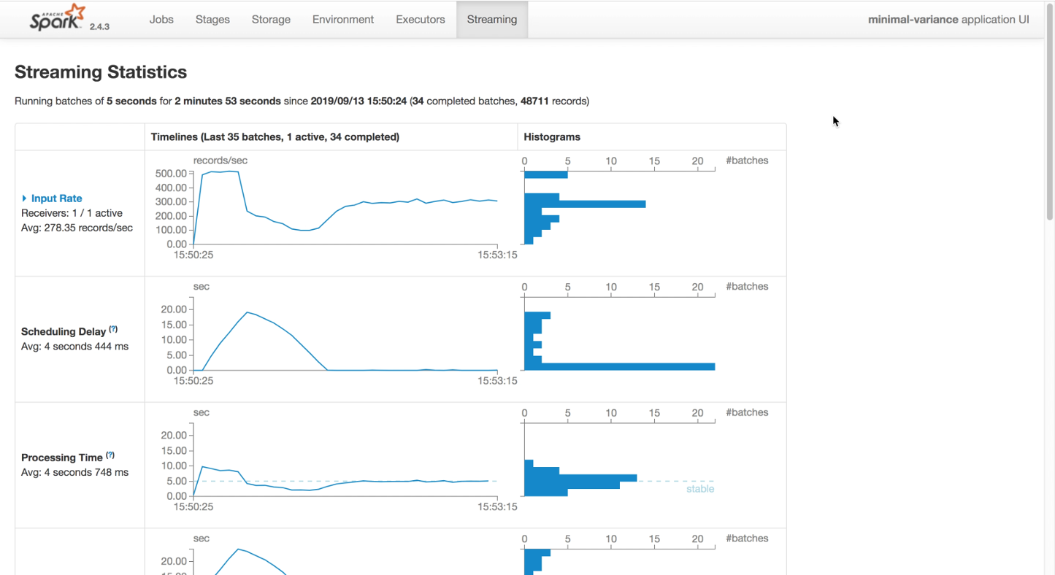The image size is (1055, 575).
Task: Click the 'Streaming Statistics' heading
Action: 101,72
